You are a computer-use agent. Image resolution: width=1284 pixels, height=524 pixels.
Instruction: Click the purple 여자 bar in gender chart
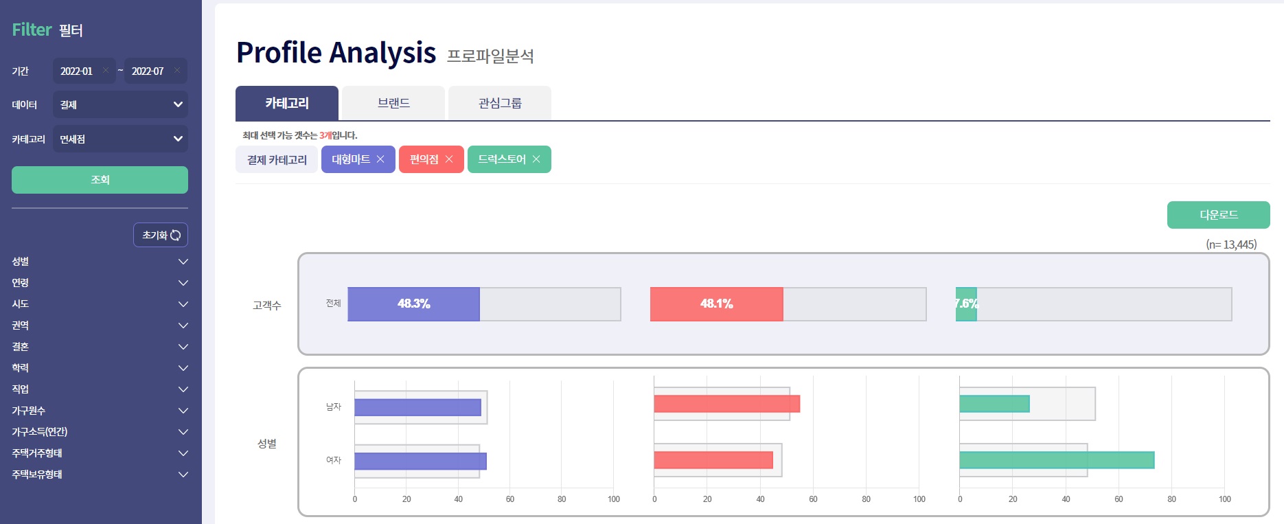tap(420, 461)
